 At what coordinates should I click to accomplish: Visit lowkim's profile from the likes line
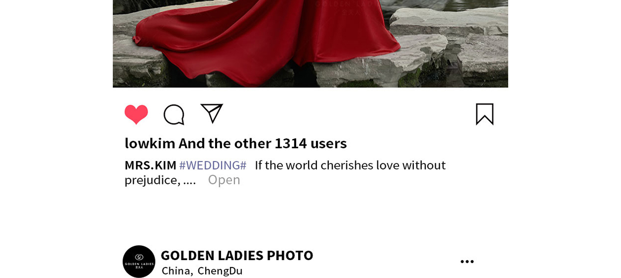[150, 143]
